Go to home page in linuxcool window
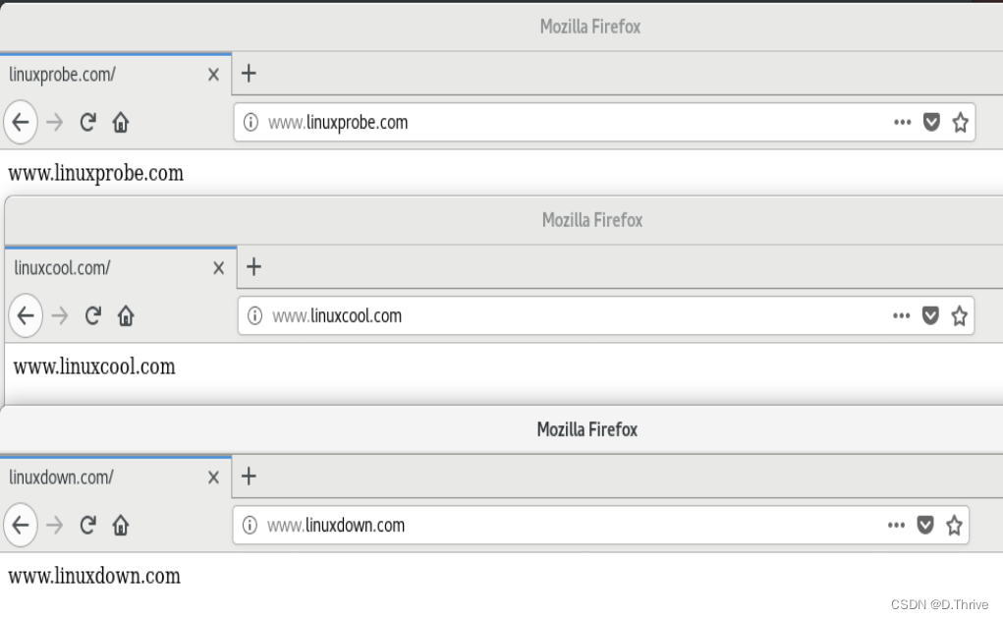This screenshot has height=619, width=1003. click(x=126, y=315)
